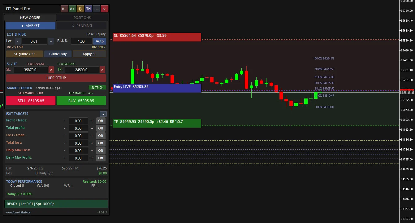Viewport: 415px width, 223px height.
Task: Collapse the EXIT TARGETS section arrow
Action: [x=103, y=114]
